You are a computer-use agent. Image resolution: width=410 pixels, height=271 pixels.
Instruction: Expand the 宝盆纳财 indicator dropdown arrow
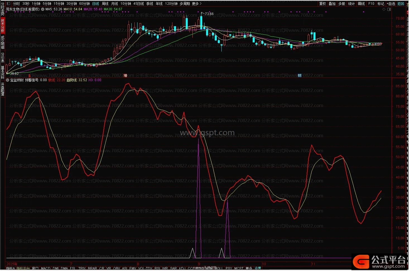pos(8,80)
